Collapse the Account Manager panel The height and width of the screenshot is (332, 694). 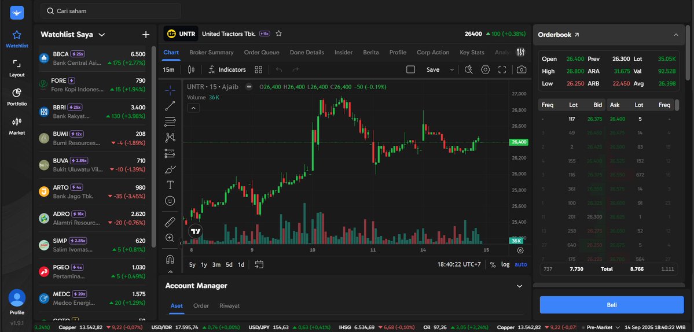pos(520,286)
